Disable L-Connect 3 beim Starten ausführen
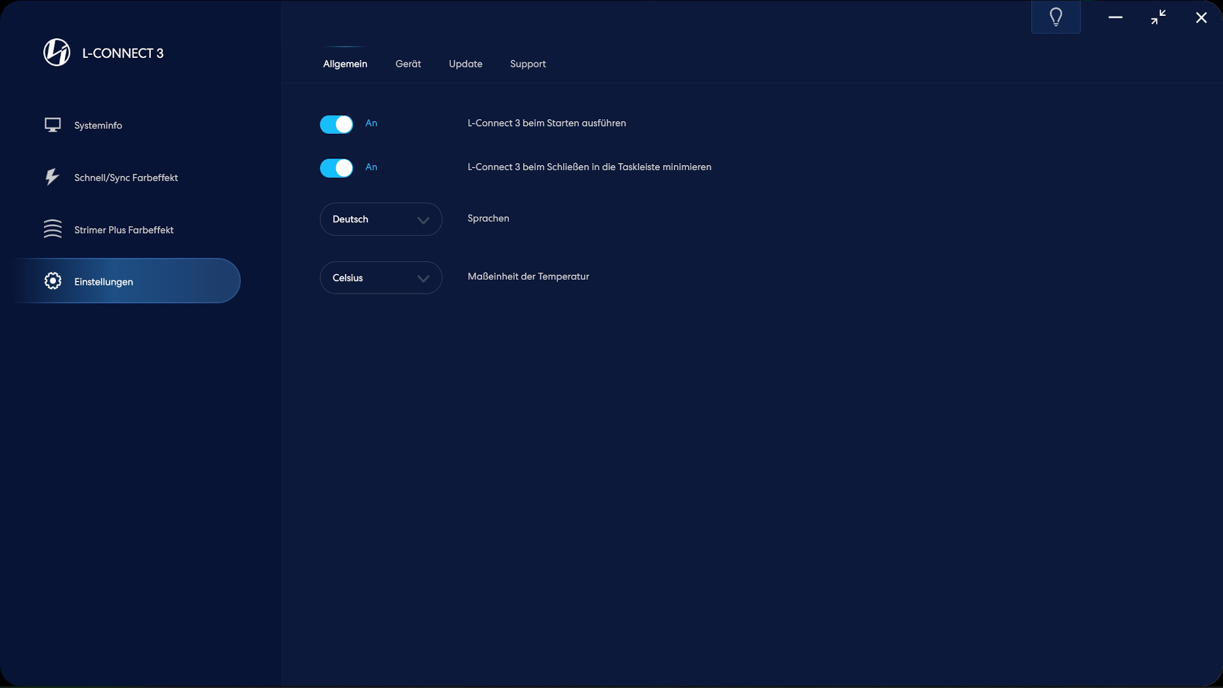Image resolution: width=1223 pixels, height=688 pixels. point(336,124)
